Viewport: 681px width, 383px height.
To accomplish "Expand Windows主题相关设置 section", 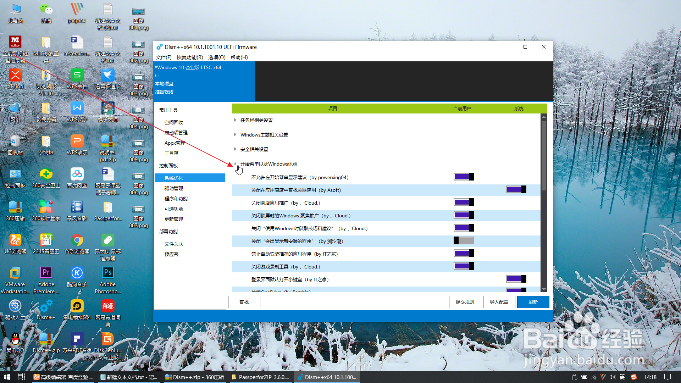I will (235, 134).
